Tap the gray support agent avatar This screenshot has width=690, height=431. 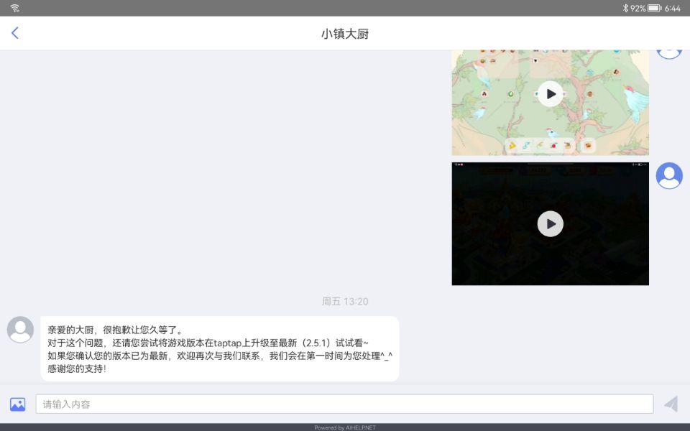(x=20, y=330)
